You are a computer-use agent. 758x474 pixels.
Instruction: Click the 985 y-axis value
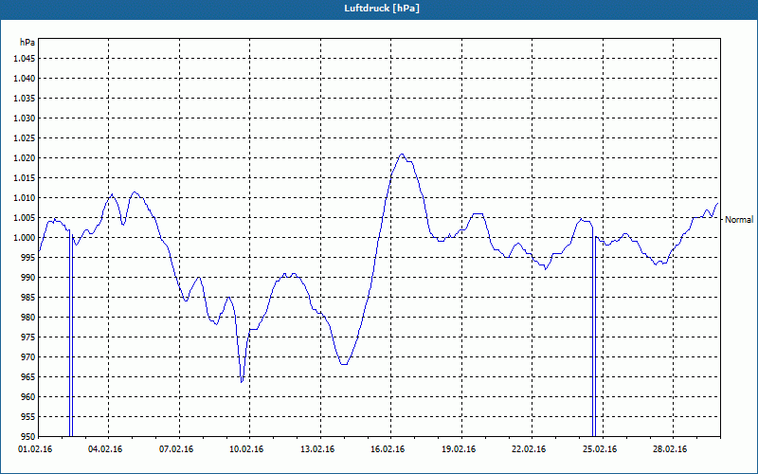[x=28, y=298]
